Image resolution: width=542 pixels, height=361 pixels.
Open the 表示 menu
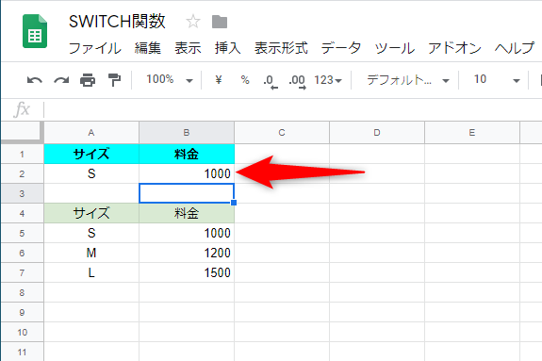point(188,48)
